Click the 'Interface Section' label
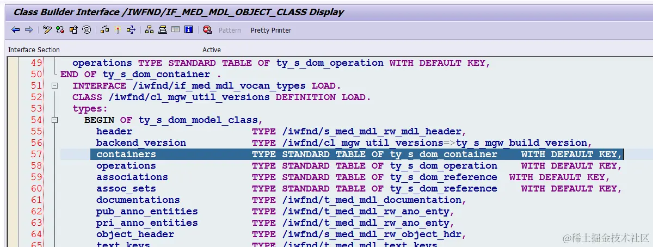Image resolution: width=653 pixels, height=247 pixels. click(x=34, y=50)
